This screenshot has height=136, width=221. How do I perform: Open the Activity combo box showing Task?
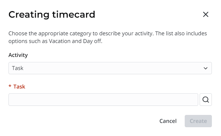click(110, 68)
